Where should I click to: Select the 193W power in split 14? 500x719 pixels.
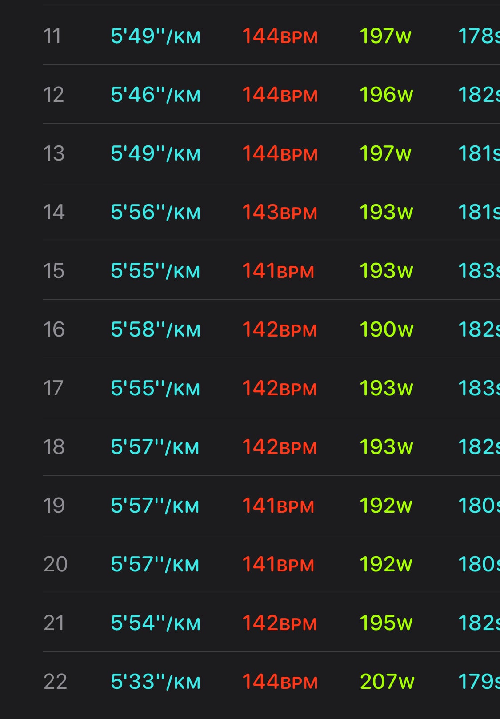tap(386, 212)
